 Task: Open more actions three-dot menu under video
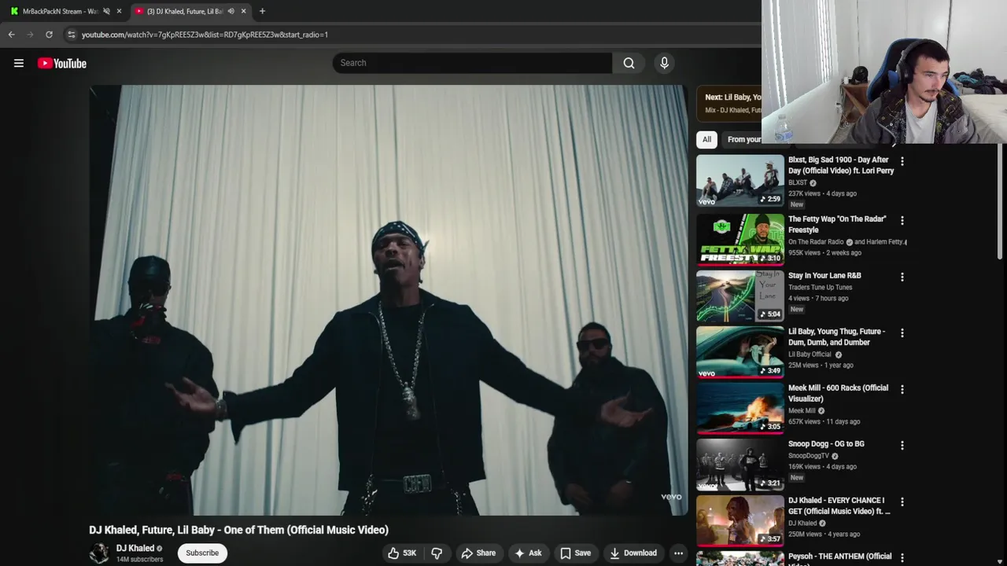click(678, 553)
